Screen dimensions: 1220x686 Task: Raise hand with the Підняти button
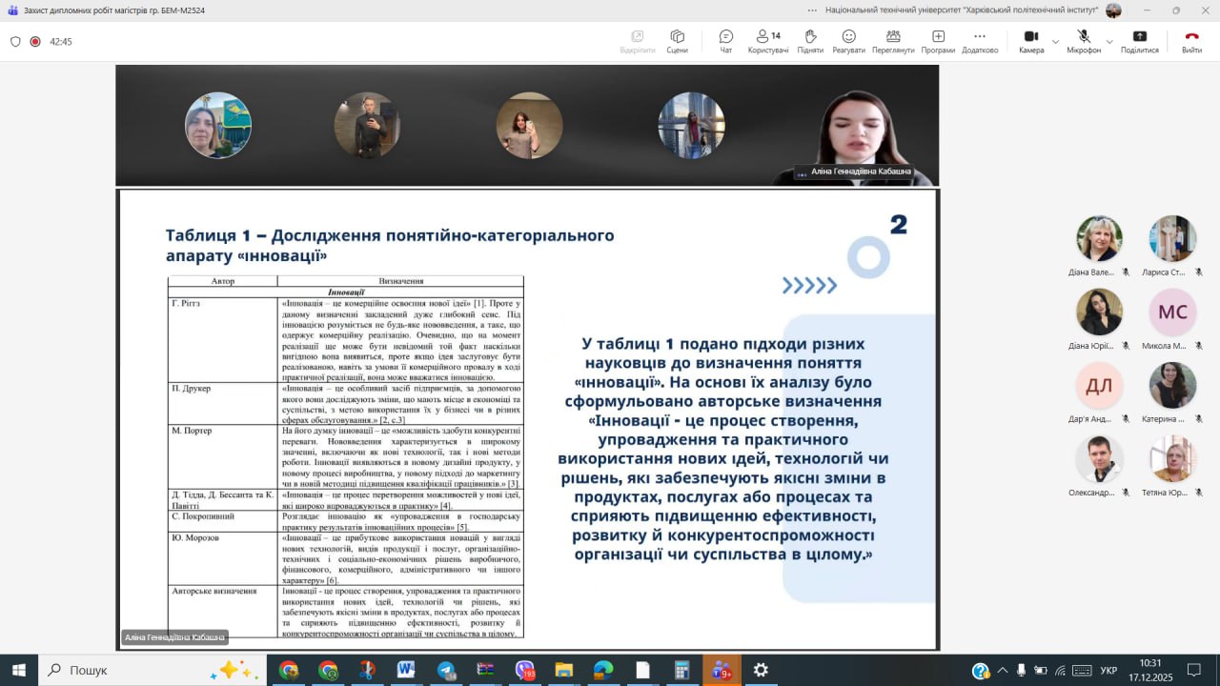point(810,41)
